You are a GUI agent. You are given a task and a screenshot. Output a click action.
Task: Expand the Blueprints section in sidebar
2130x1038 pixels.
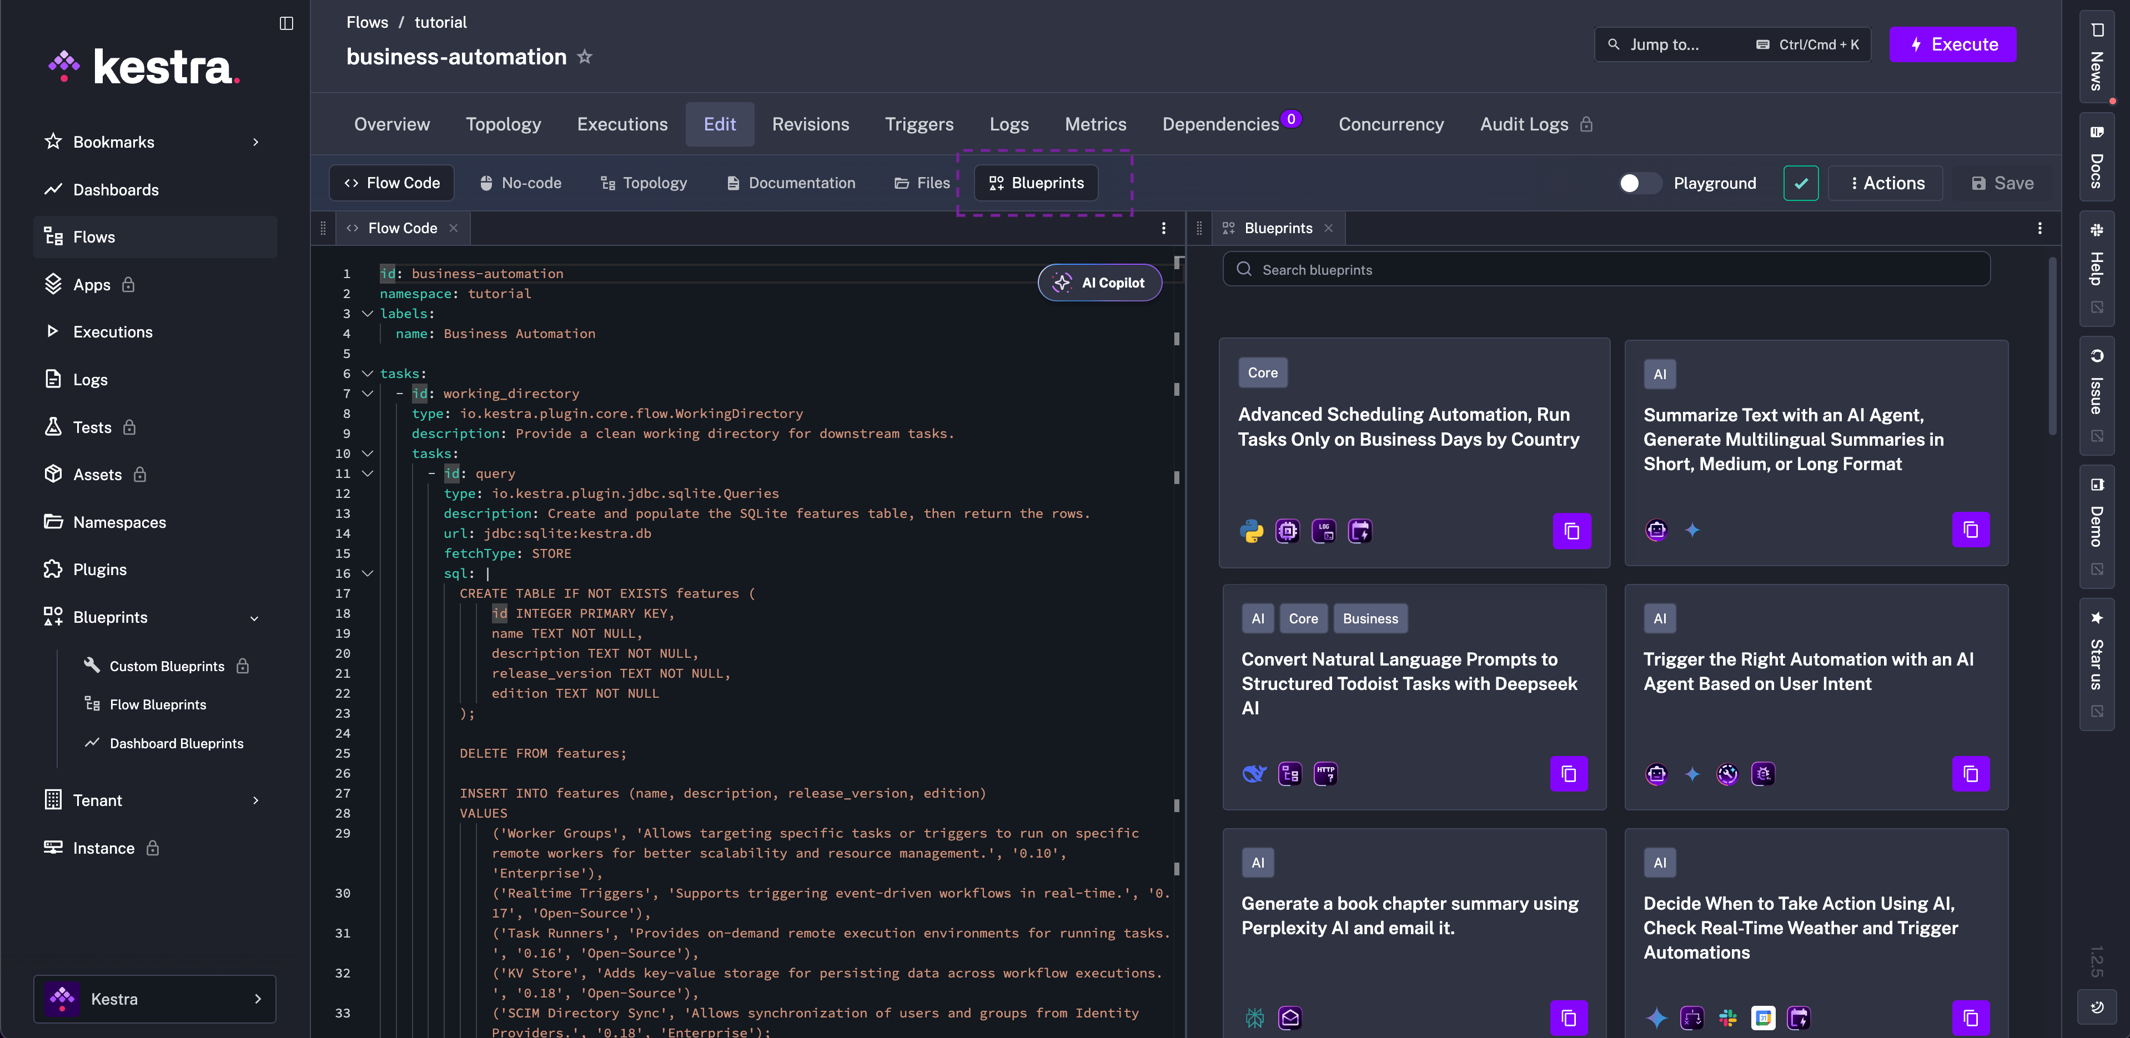(x=255, y=617)
